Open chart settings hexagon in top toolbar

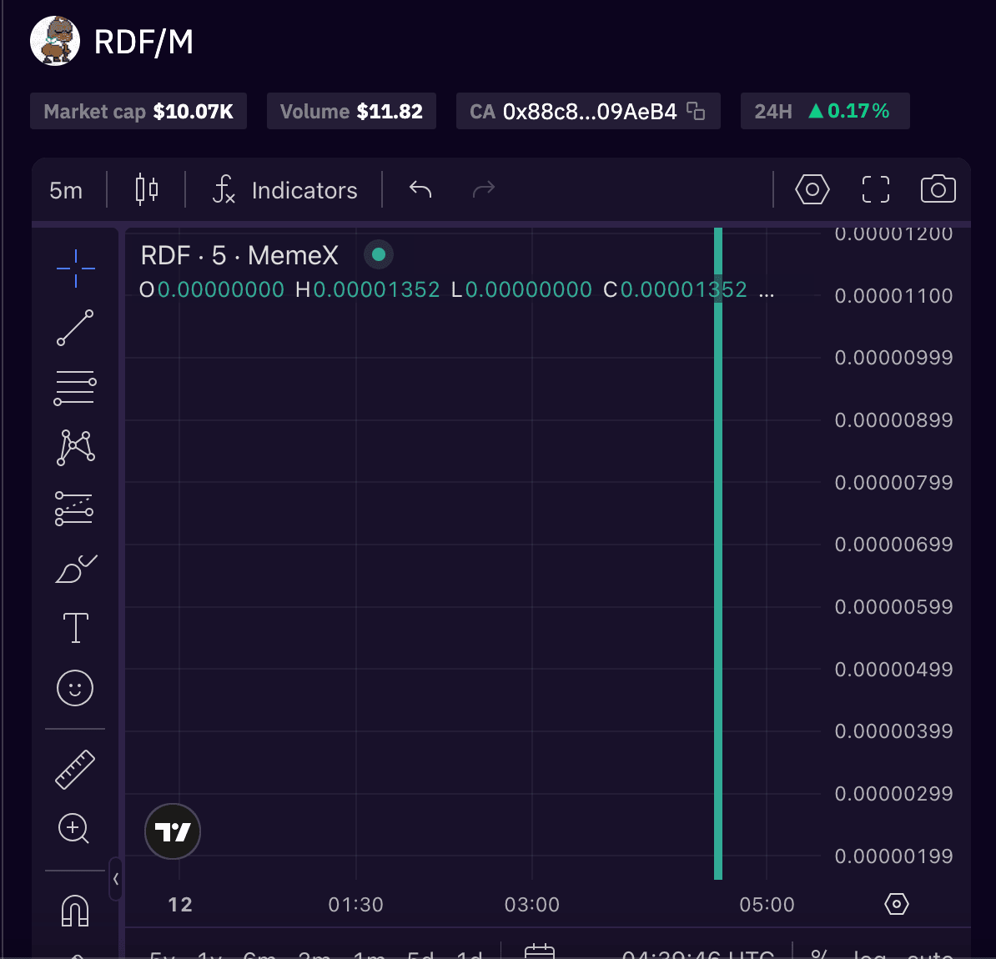click(x=812, y=190)
